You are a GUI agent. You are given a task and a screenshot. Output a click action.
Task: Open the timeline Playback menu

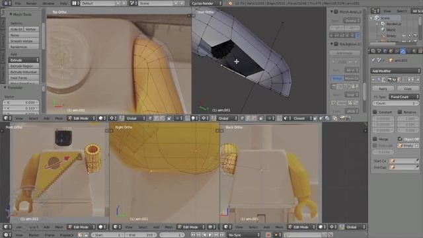[x=67, y=235]
